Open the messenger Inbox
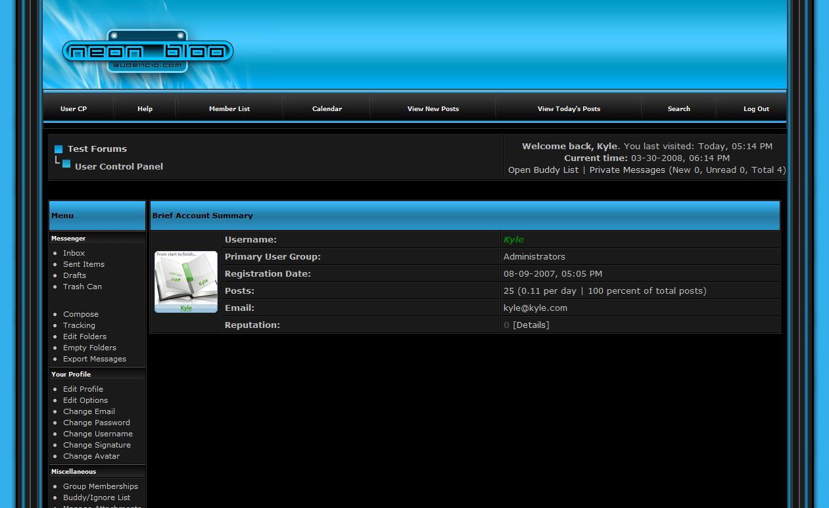829x508 pixels. point(74,253)
